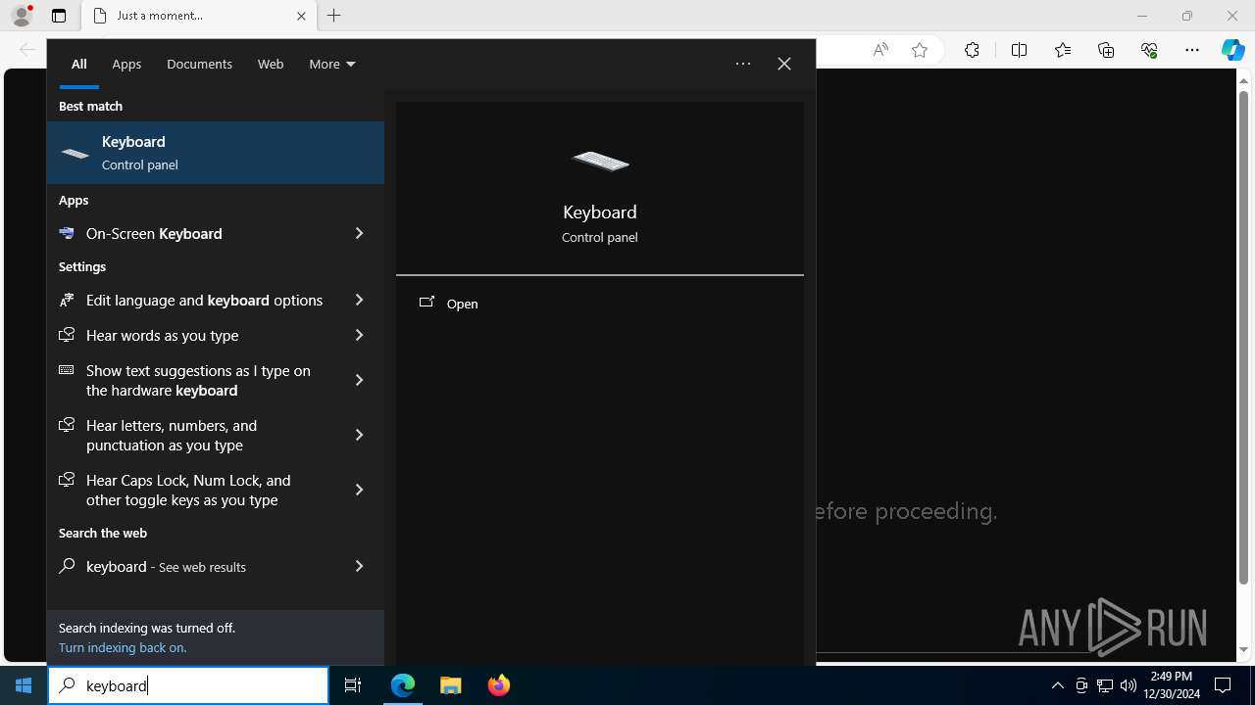Switch to the Documents search filter

coord(199,64)
